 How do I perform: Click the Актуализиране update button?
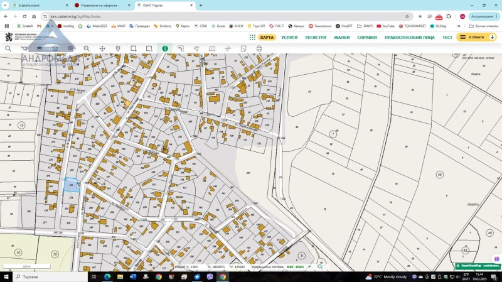(x=482, y=16)
